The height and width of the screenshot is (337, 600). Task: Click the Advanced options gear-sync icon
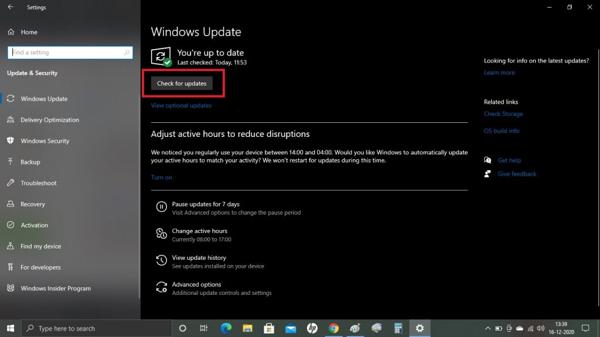click(x=162, y=287)
